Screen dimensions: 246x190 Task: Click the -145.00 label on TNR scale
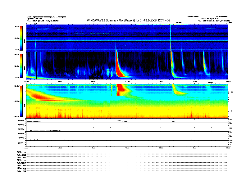tap(16, 101)
